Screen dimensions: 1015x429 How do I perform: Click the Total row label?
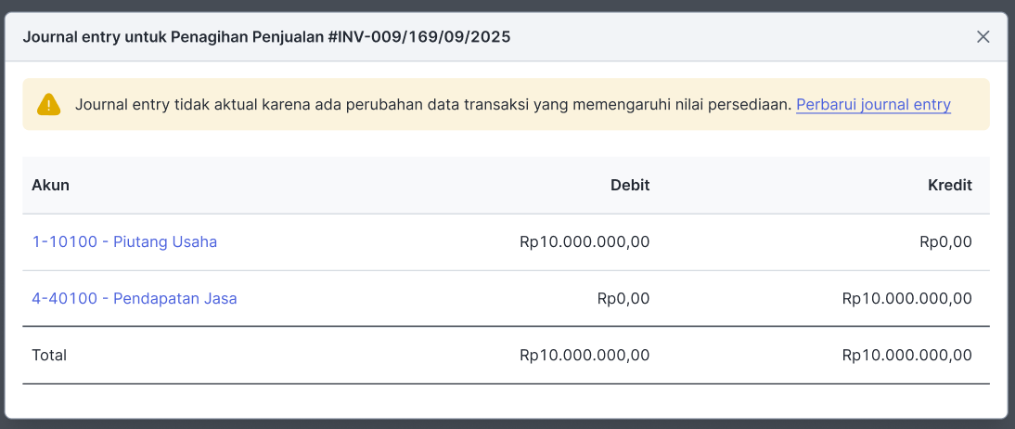[x=49, y=355]
